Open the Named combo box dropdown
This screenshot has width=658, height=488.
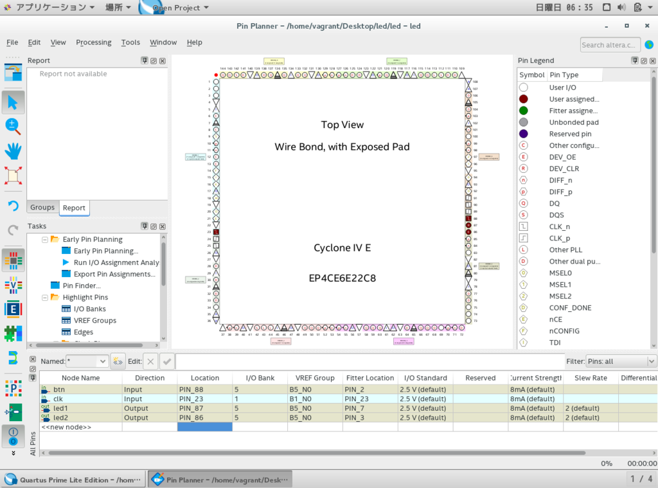coord(103,361)
